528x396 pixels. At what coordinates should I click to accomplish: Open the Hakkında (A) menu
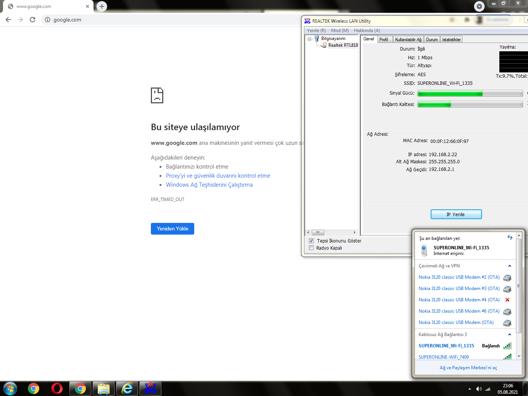[x=367, y=30]
